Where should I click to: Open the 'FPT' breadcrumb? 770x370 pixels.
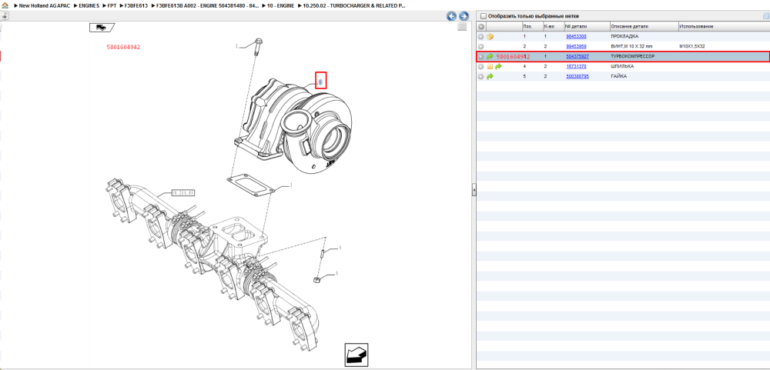pyautogui.click(x=112, y=5)
